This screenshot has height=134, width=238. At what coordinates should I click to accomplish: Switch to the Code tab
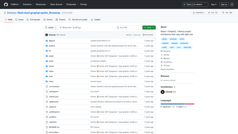[9, 20]
